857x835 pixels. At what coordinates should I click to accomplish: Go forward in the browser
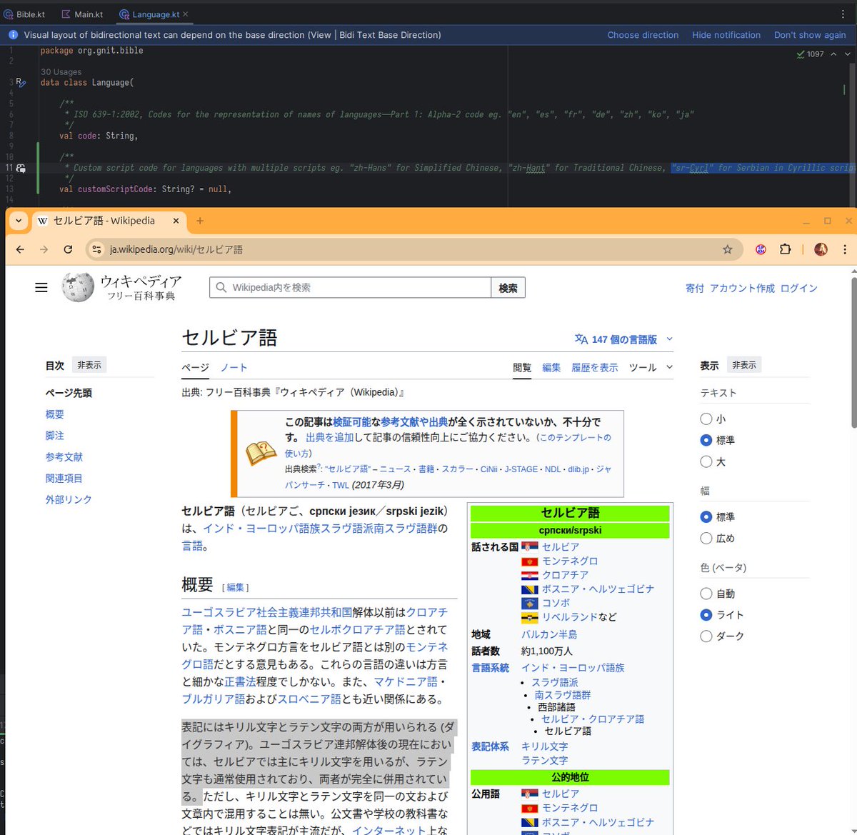44,249
